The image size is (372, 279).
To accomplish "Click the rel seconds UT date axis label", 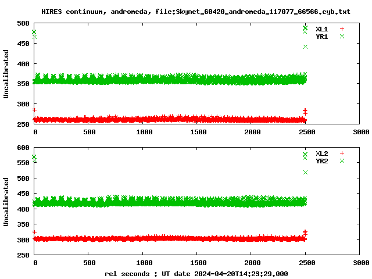I will [196, 274].
